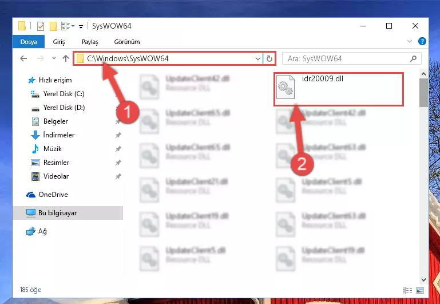
Task: Click the Müzik note icon
Action: [x=35, y=149]
